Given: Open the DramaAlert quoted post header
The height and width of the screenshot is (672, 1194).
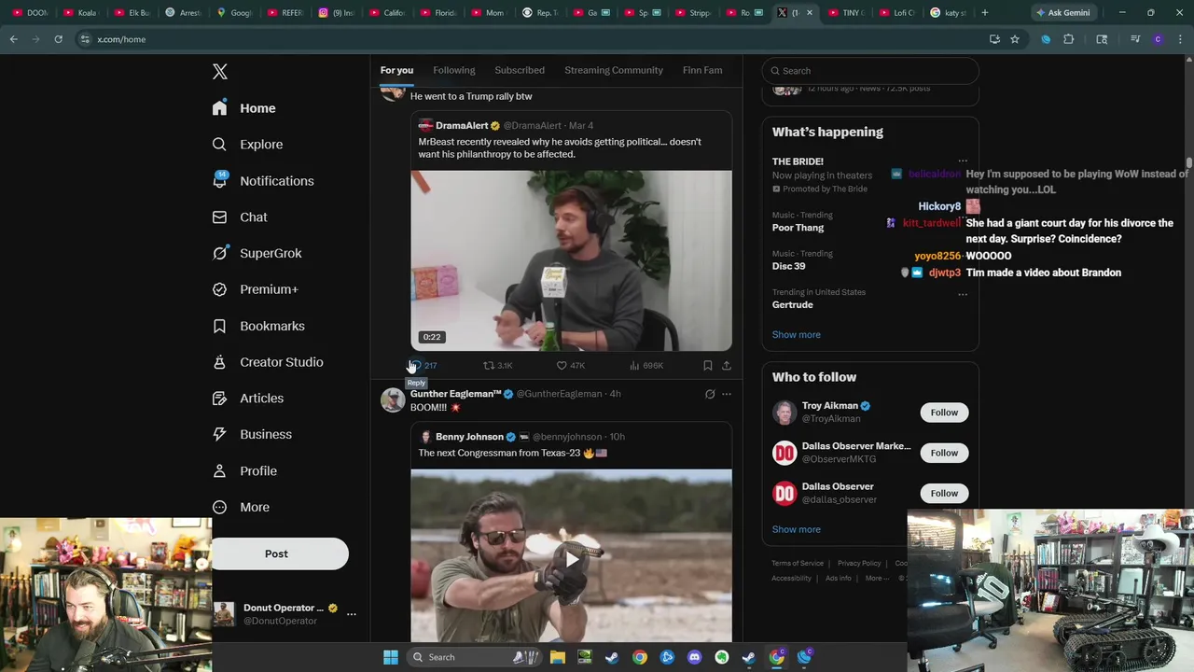Looking at the screenshot, I should pyautogui.click(x=505, y=126).
